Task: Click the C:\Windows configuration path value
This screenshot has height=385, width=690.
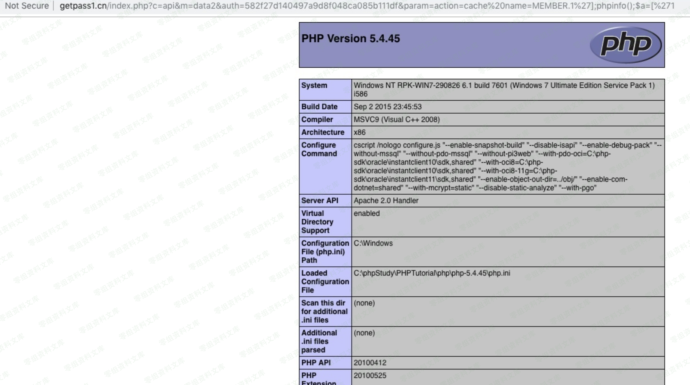Action: [x=373, y=243]
